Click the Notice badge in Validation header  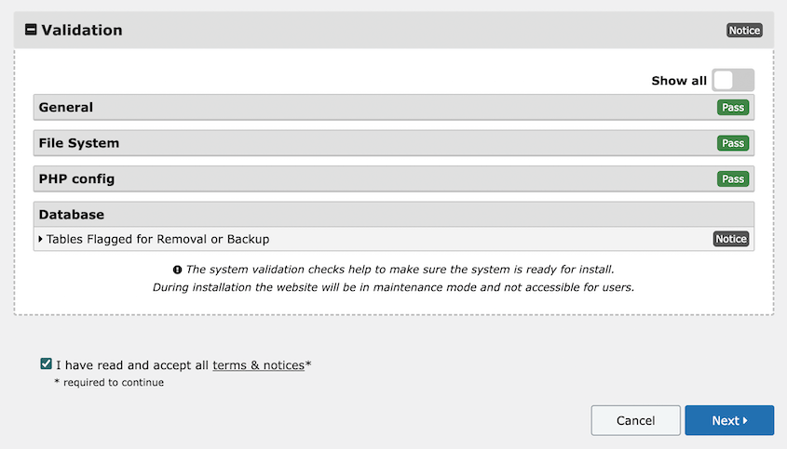point(744,30)
